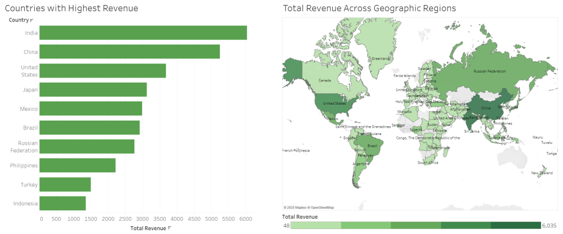Select the middle green legend color segment
The image size is (563, 234).
[x=415, y=225]
